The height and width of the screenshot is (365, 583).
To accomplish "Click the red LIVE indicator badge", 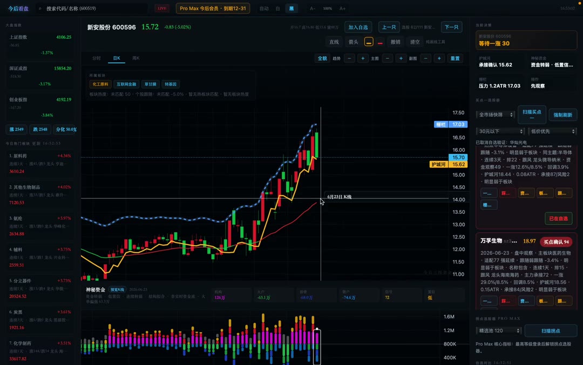I will (162, 8).
